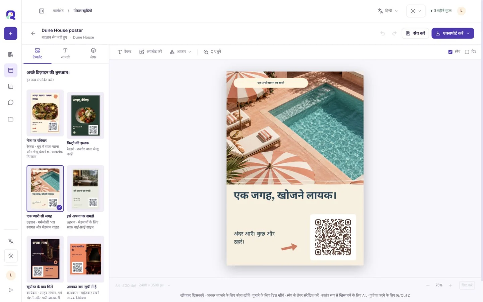Screen dimensions: 483x302
Task: Click the टेक्स्ट tool button
Action: (x=124, y=52)
